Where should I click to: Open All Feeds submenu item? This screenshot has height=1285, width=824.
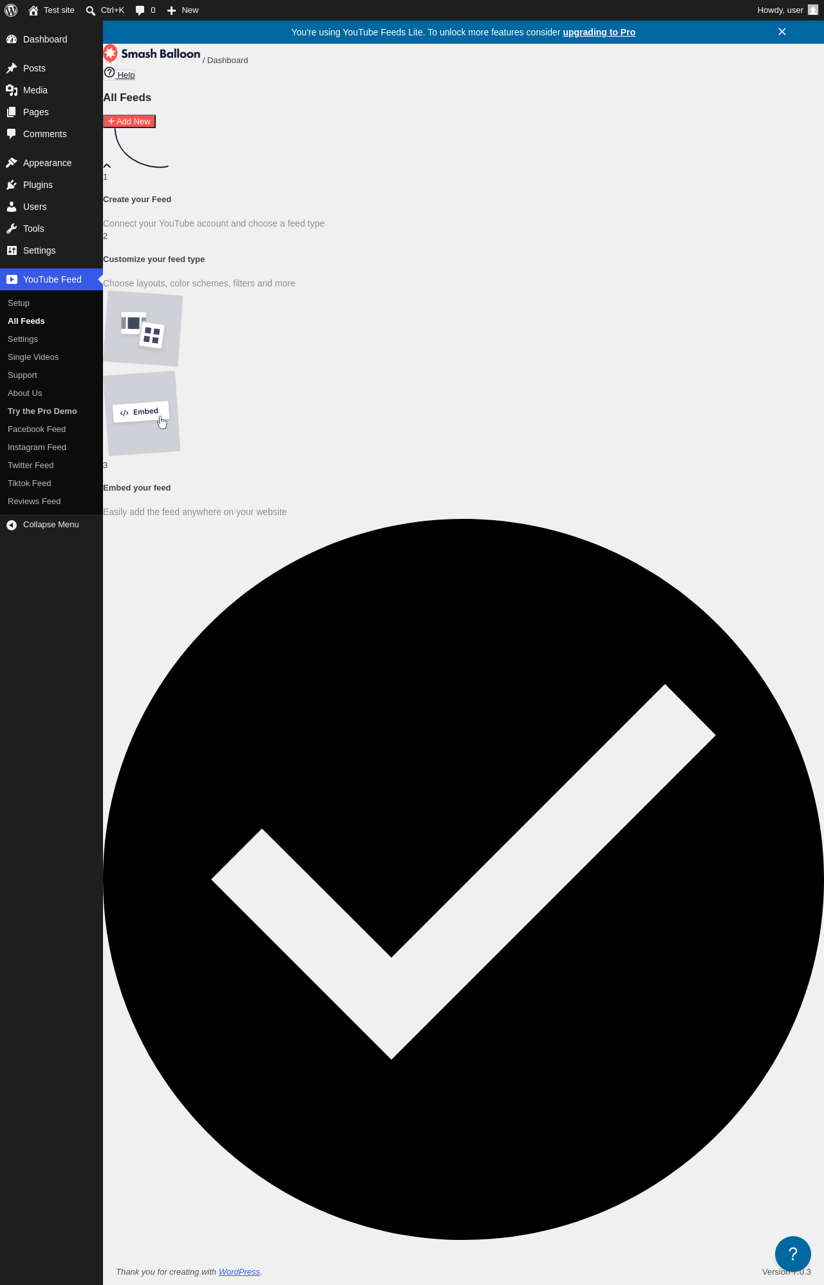click(51, 321)
